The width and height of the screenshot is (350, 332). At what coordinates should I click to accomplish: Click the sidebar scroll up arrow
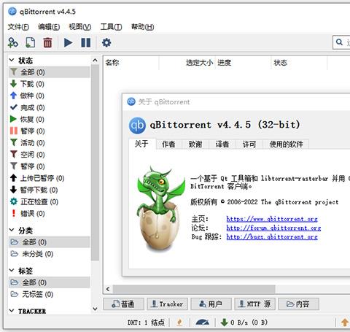pos(95,60)
